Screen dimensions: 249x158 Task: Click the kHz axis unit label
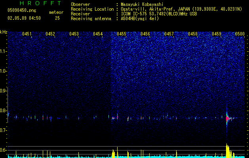[4, 32]
